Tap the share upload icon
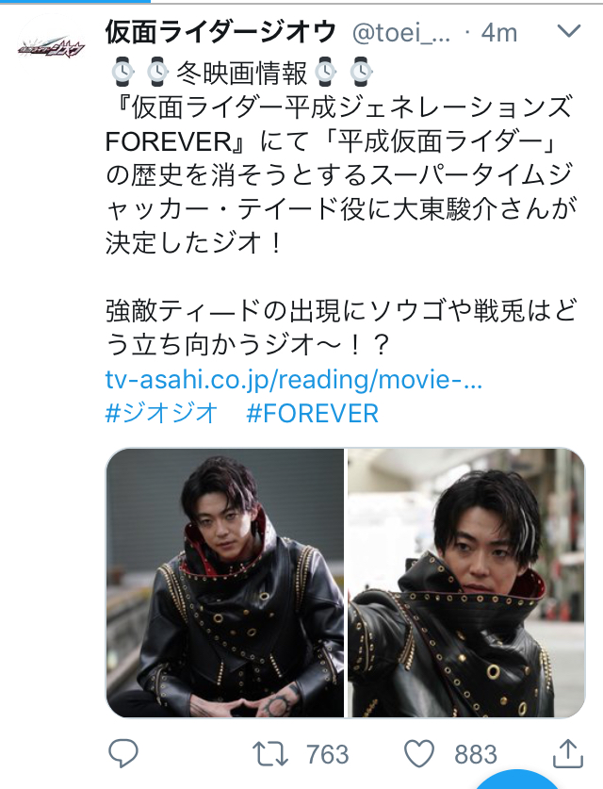Screen dimensions: 603x789 [x=568, y=753]
